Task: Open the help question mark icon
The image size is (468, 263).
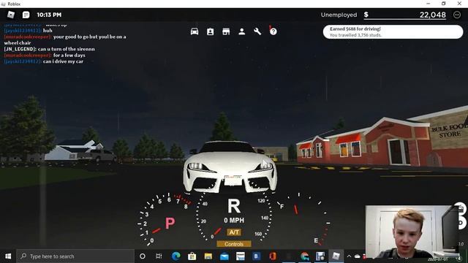Action: point(273,31)
